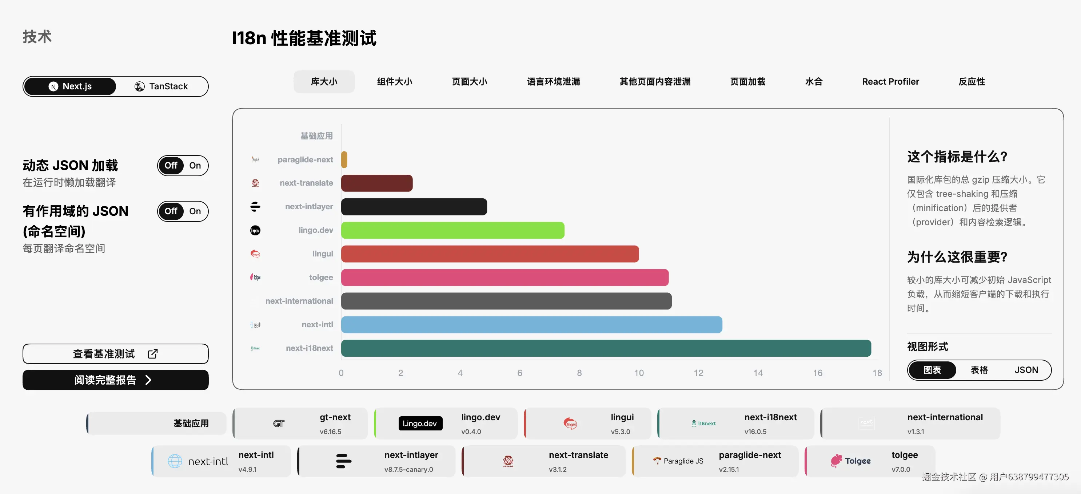Open the 组件大小 tab
Image resolution: width=1081 pixels, height=494 pixels.
point(394,82)
